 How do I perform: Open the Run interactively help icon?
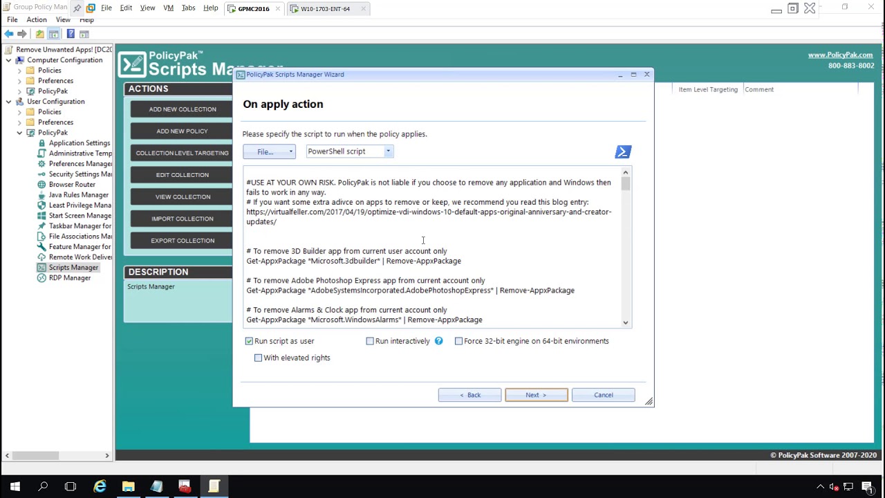point(438,341)
